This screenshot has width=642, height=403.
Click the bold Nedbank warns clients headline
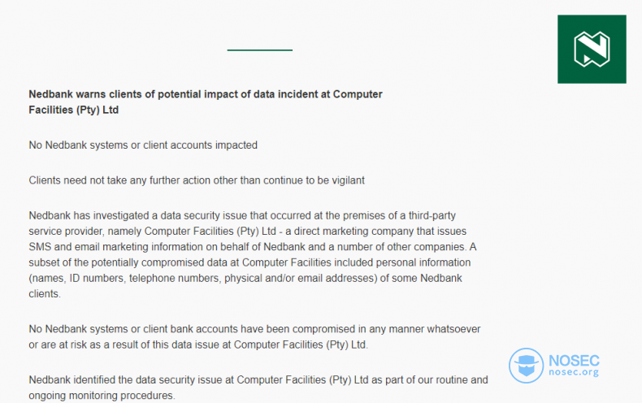206,94
